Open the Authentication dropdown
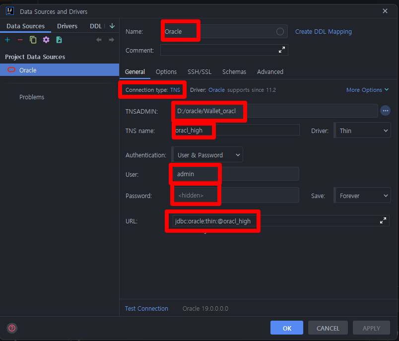The width and height of the screenshot is (399, 341). (x=208, y=155)
